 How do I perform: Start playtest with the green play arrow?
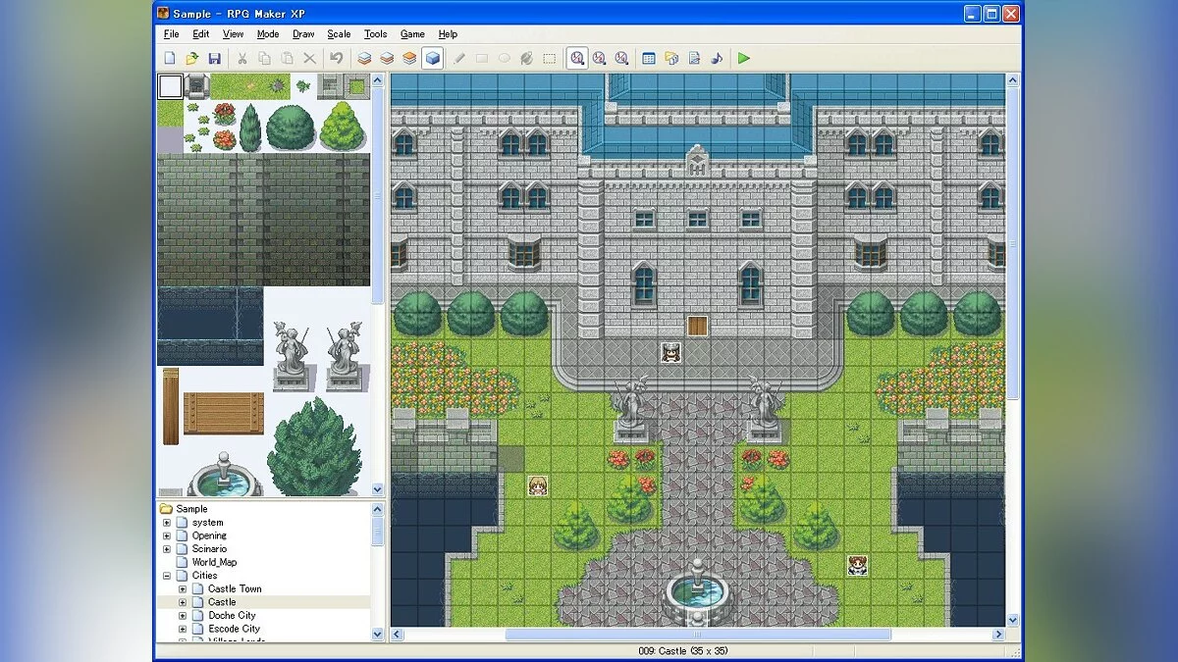[744, 59]
